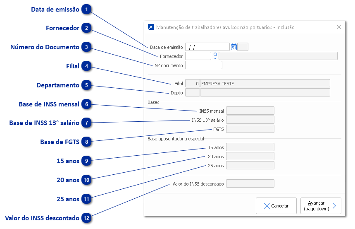Image resolution: width=355 pixels, height=229 pixels.
Task: Click the Depto code field
Action: (193, 93)
